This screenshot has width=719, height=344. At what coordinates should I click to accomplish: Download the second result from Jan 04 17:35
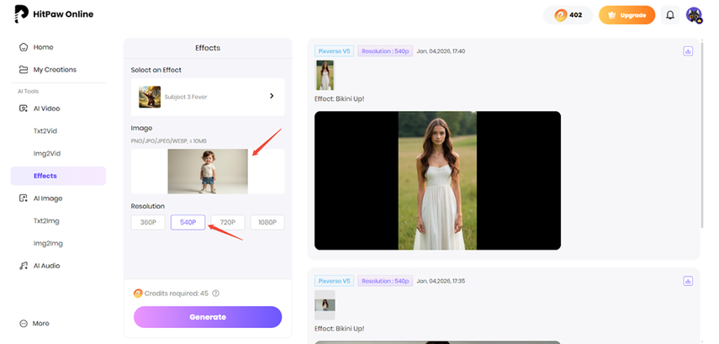click(688, 280)
